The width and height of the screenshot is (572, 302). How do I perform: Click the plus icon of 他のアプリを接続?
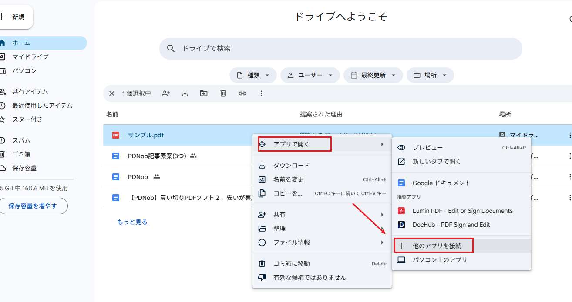pos(401,246)
